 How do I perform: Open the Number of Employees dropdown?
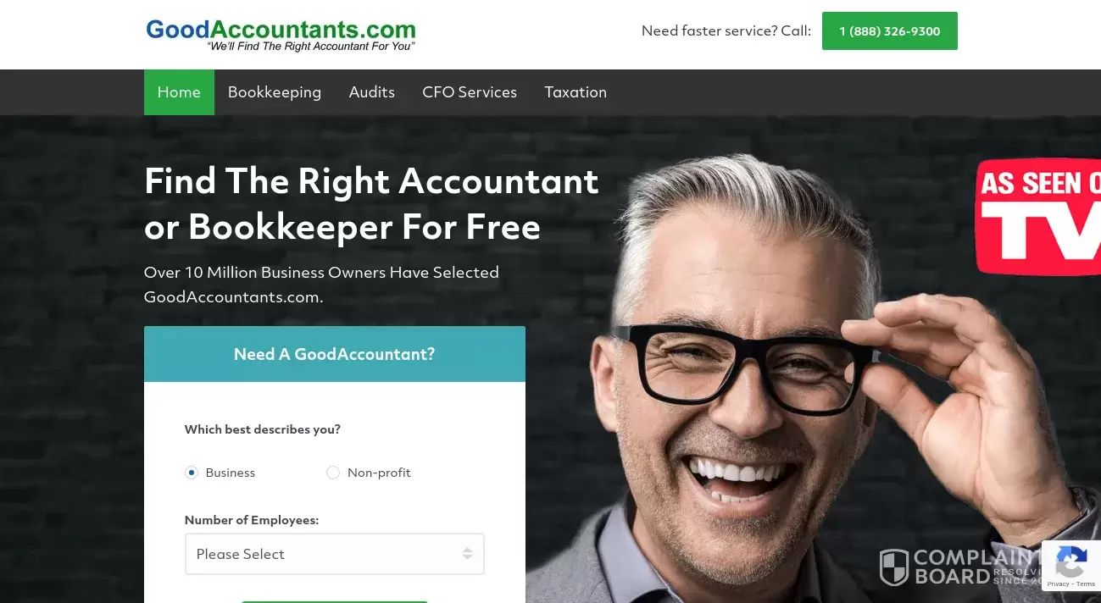pos(335,554)
